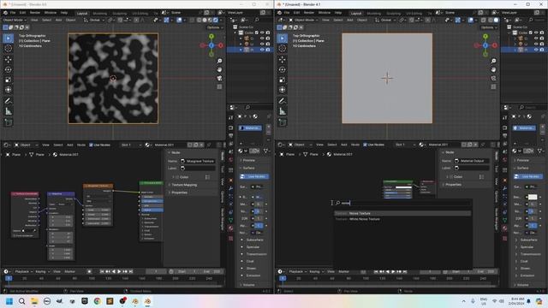This screenshot has height=308, width=548.
Task: Switch to Modeling tab in right window
Action: click(373, 14)
